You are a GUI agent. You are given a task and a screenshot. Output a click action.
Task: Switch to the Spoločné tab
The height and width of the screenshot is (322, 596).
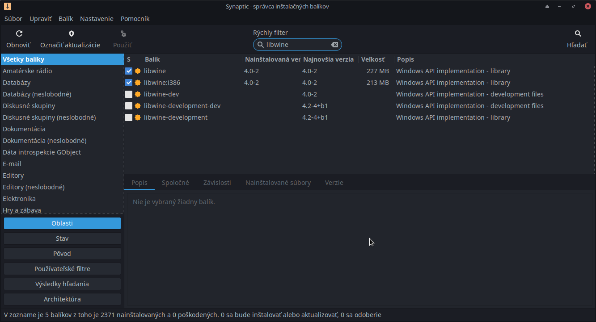[175, 183]
